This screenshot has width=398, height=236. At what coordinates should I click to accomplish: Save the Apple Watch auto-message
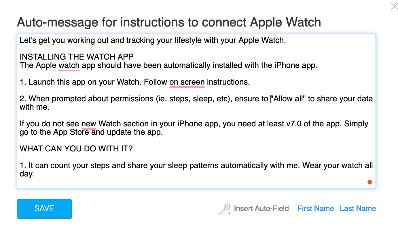pyautogui.click(x=44, y=209)
